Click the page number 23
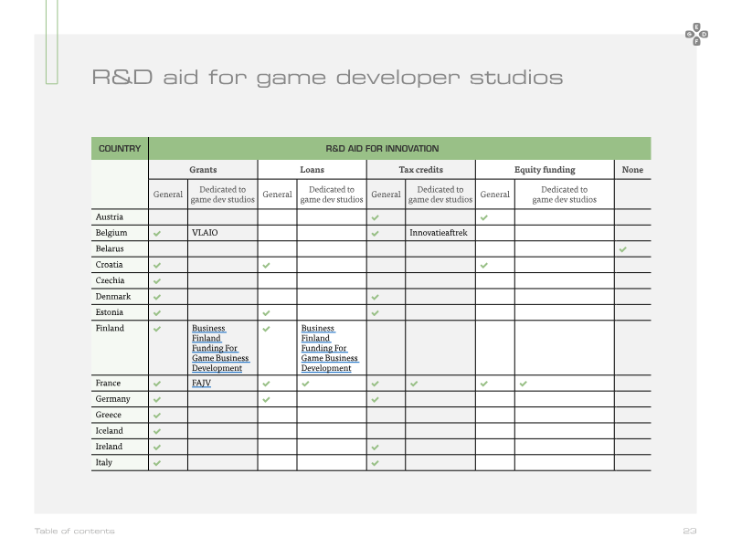 [x=690, y=531]
